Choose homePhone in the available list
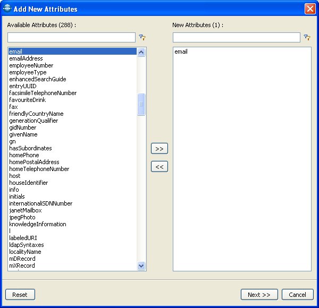The width and height of the screenshot is (319, 308). coord(24,155)
